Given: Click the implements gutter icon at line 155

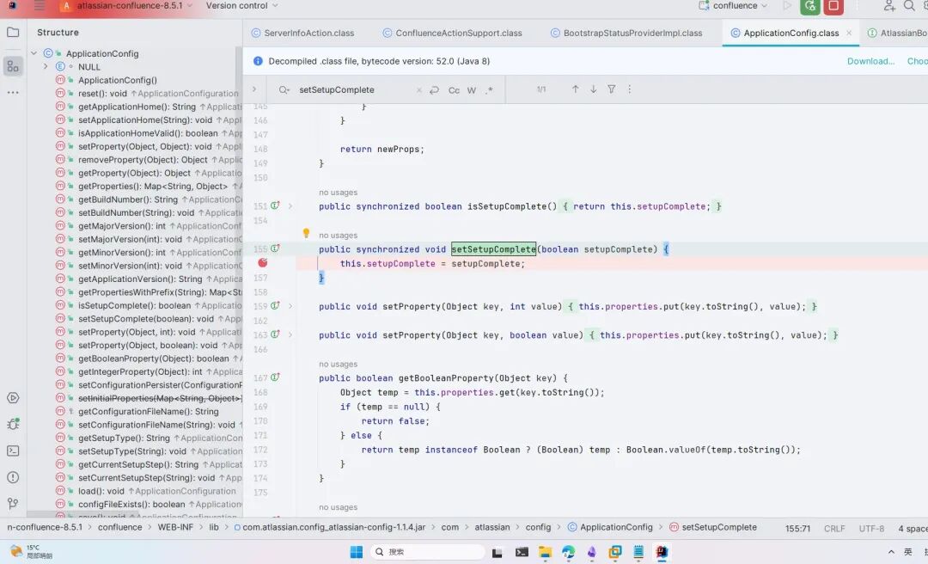Looking at the screenshot, I should pyautogui.click(x=275, y=248).
